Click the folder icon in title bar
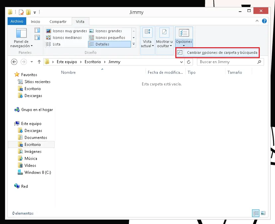Image resolution: width=275 pixels, height=224 pixels. coord(10,12)
